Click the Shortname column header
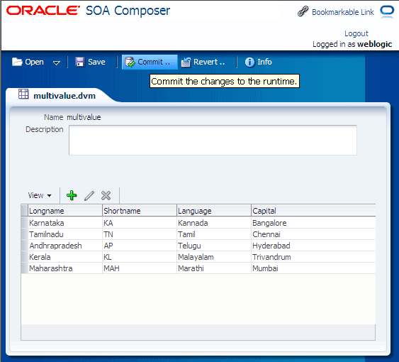 point(140,211)
